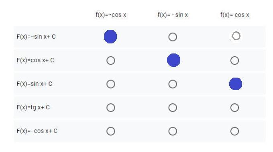Check f(x)=cos x for F(x)=- cos x+ C

pyautogui.click(x=235, y=131)
